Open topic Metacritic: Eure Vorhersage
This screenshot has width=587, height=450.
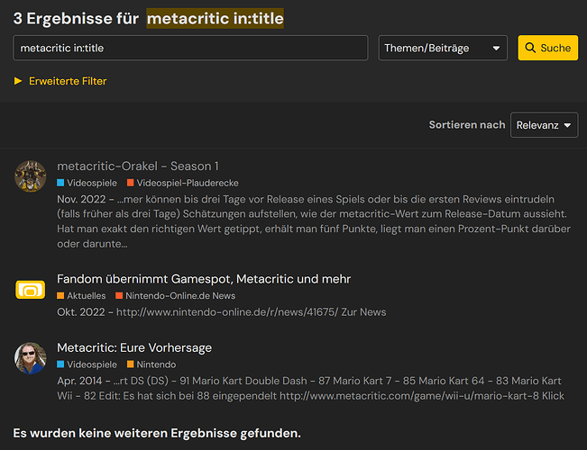[x=134, y=347]
